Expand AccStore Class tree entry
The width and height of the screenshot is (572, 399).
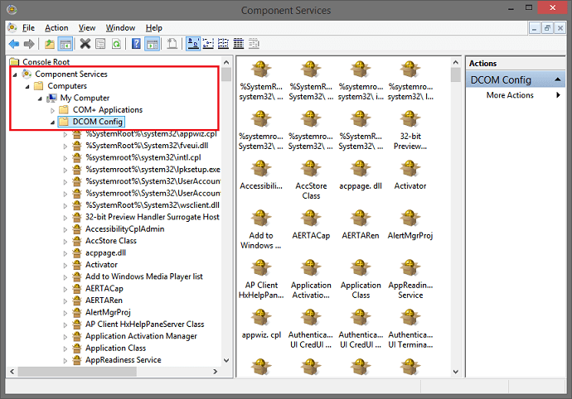coord(65,242)
